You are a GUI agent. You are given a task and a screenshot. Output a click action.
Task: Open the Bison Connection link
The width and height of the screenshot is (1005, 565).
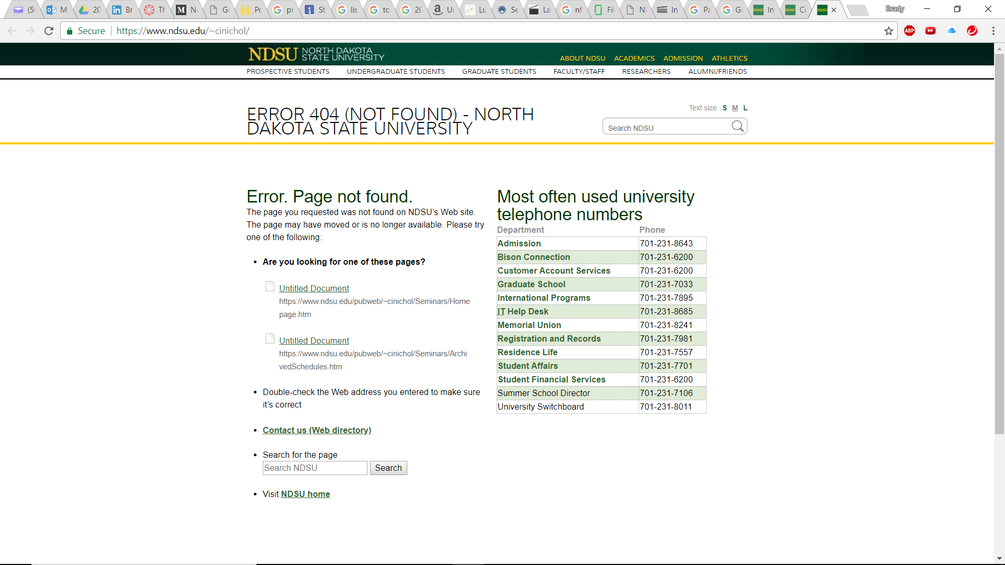click(x=534, y=257)
